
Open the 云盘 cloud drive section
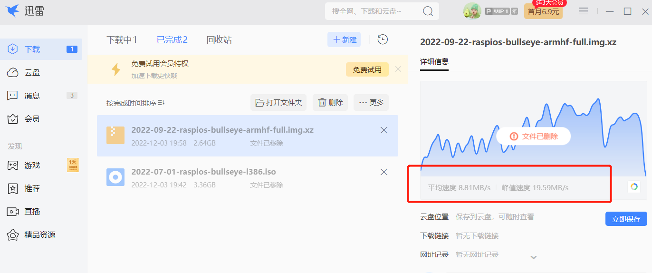tap(41, 73)
